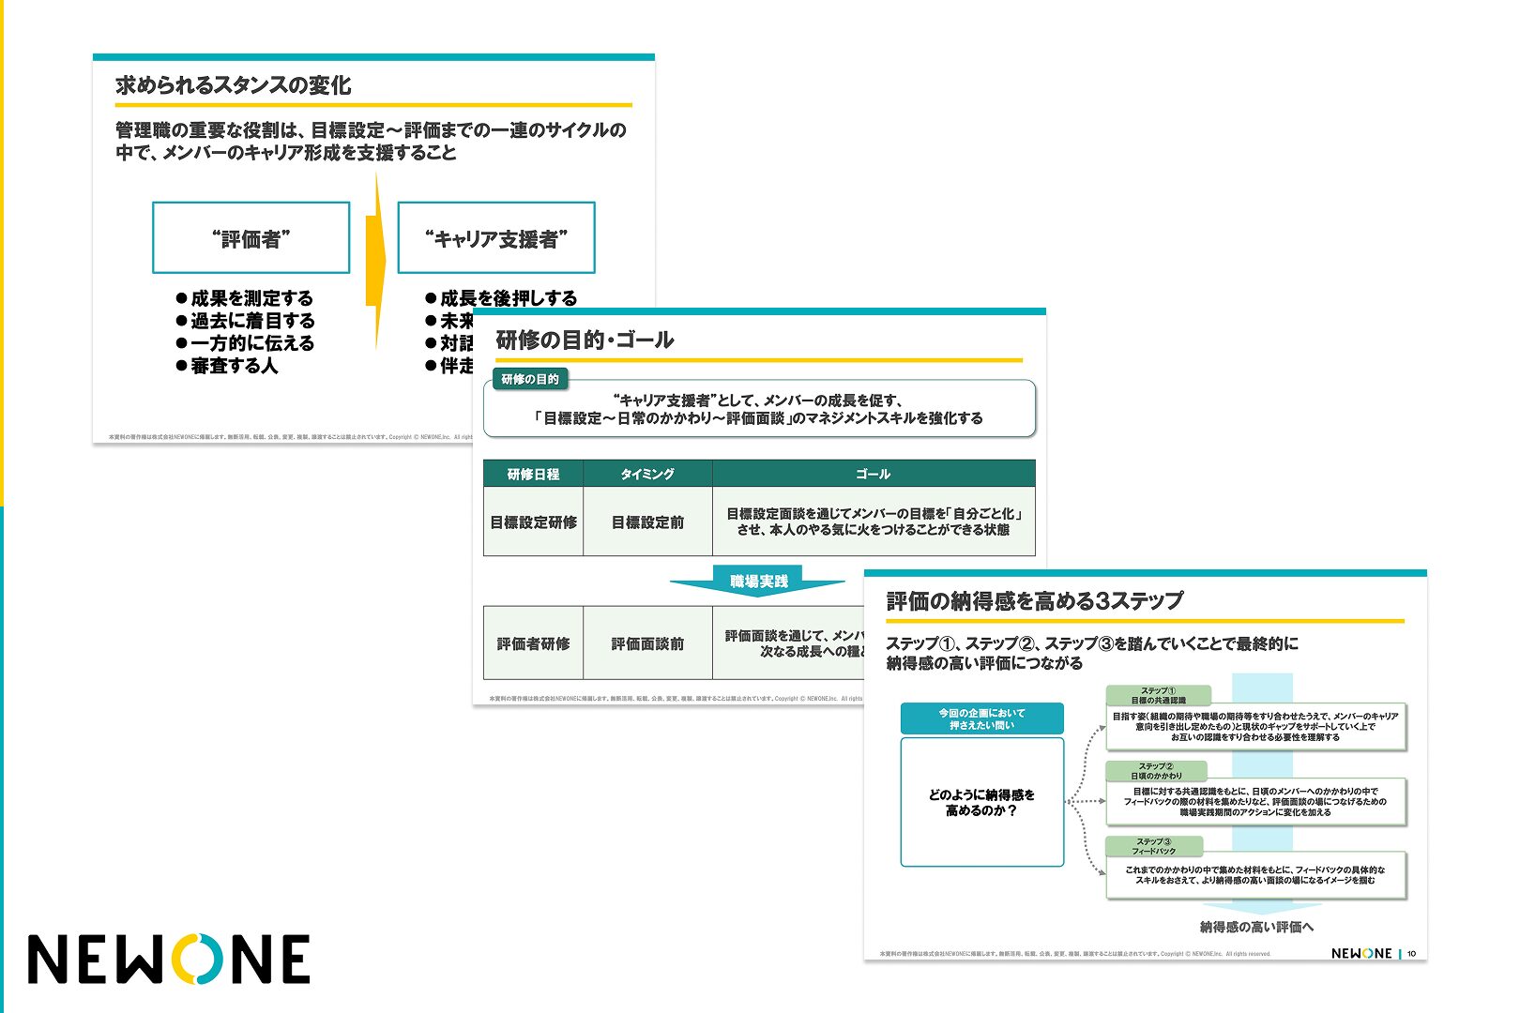This screenshot has width=1520, height=1013.
Task: Click the どのように納得感を高めるのか？ box
Action: click(x=981, y=802)
